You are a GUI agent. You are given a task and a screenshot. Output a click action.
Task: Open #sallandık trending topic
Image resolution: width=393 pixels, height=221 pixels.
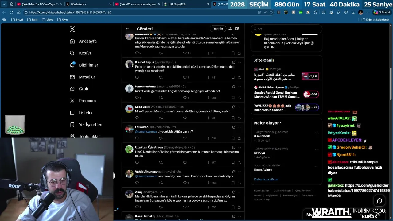pos(262,136)
